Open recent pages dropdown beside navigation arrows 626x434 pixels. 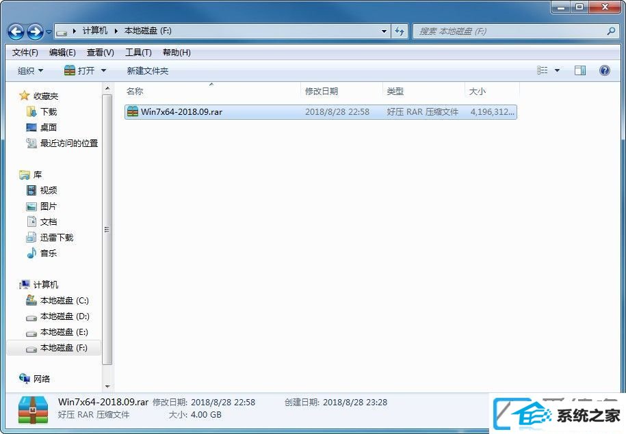pos(49,31)
